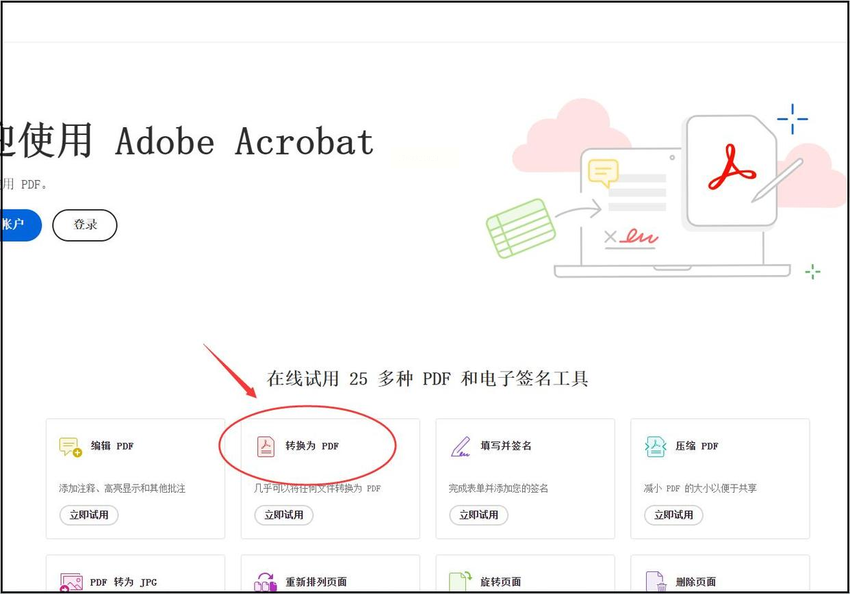Viewport: 850px width, 594px height.
Task: Click 立即试用 under 编辑 PDF
Action: (89, 515)
